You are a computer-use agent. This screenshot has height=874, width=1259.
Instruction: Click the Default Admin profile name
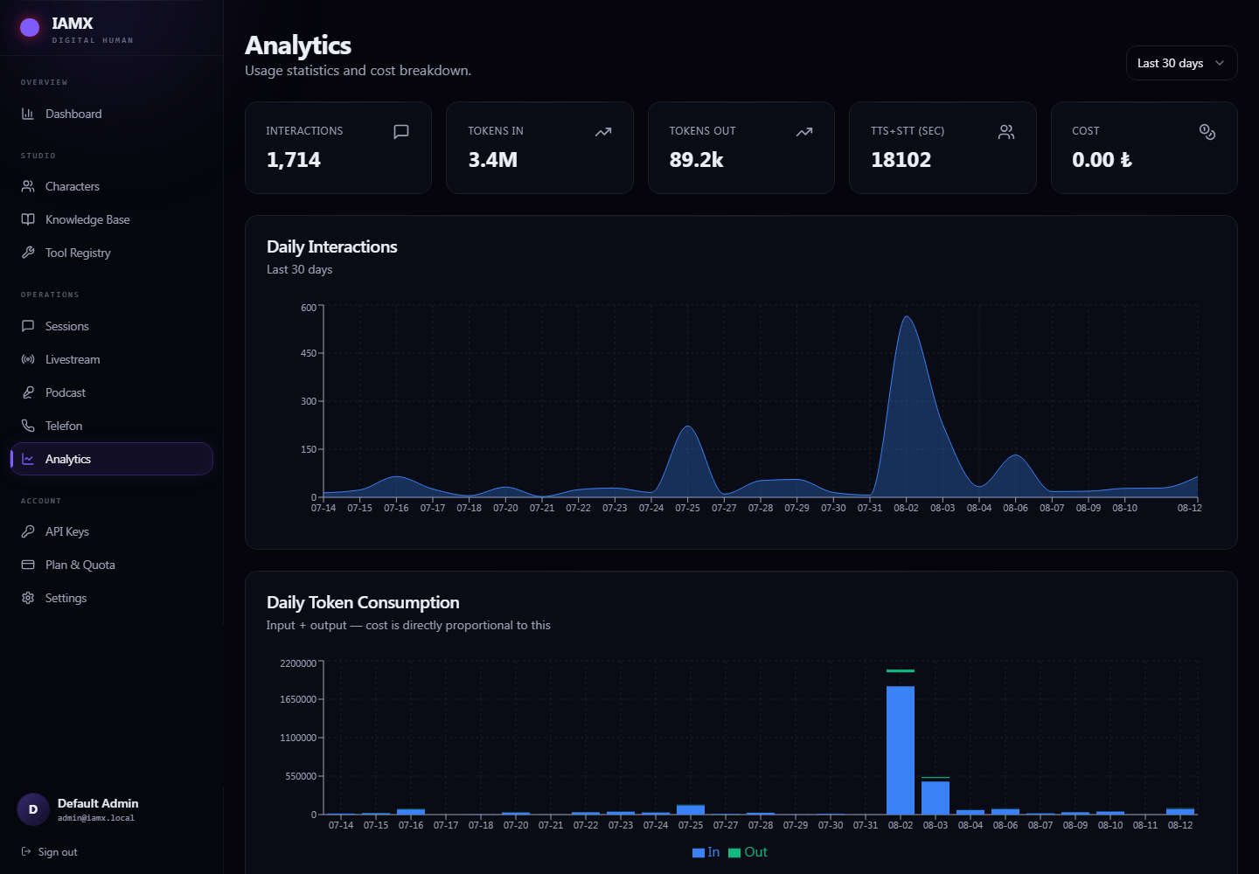click(98, 803)
